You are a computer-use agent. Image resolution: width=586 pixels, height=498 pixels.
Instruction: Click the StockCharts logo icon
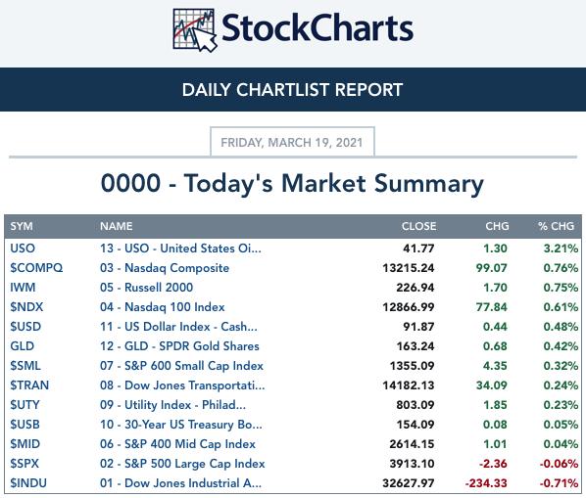[195, 30]
